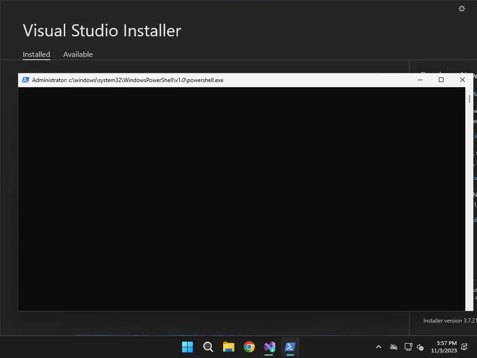Click the OneDrive cloud tray icon
The height and width of the screenshot is (358, 477).
(394, 347)
